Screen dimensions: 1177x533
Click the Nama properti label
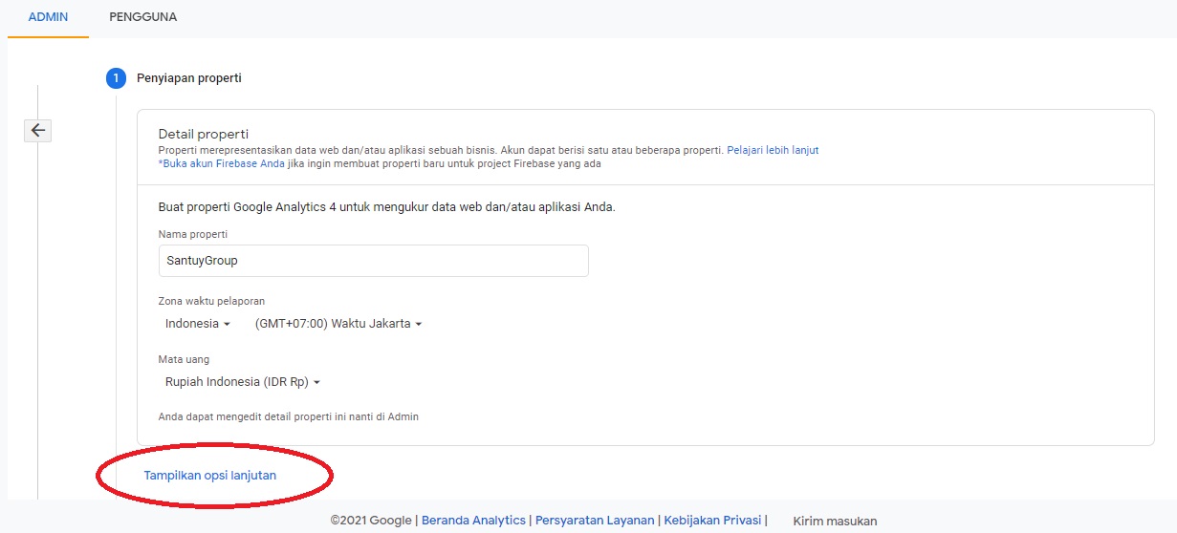click(192, 234)
